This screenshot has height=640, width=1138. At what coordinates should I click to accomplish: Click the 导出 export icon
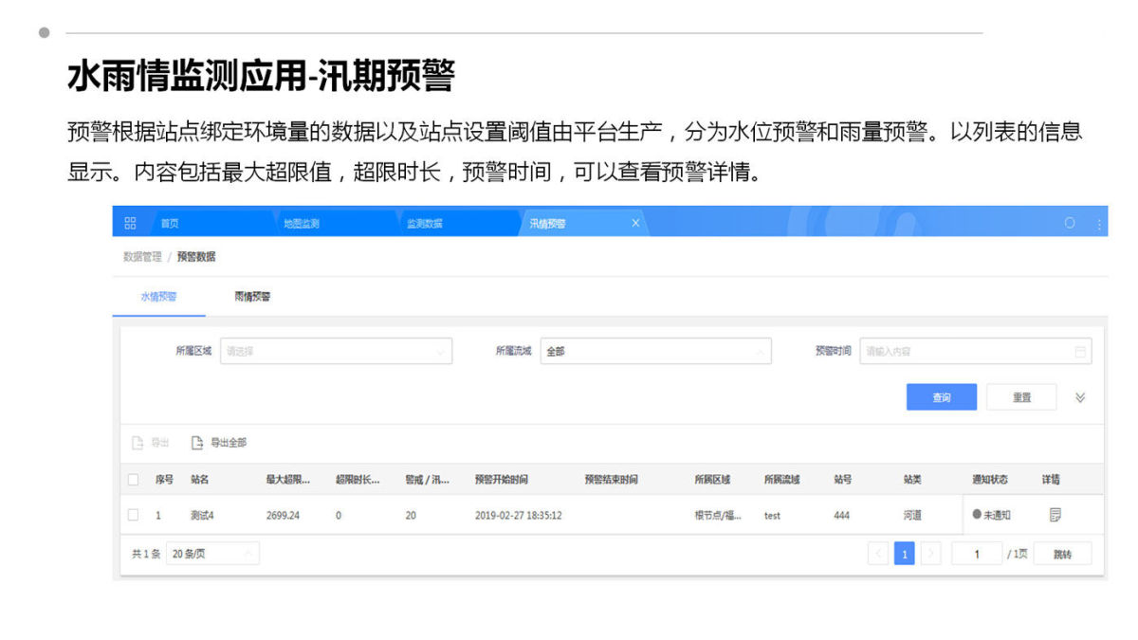[x=138, y=443]
